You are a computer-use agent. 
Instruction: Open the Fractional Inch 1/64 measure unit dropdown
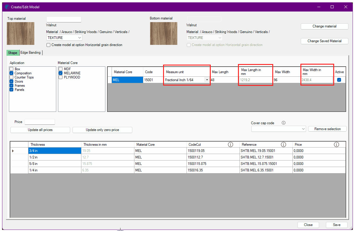[207, 80]
